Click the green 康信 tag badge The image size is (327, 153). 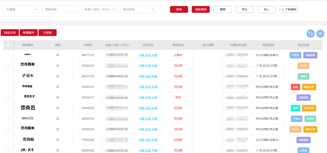point(295,108)
